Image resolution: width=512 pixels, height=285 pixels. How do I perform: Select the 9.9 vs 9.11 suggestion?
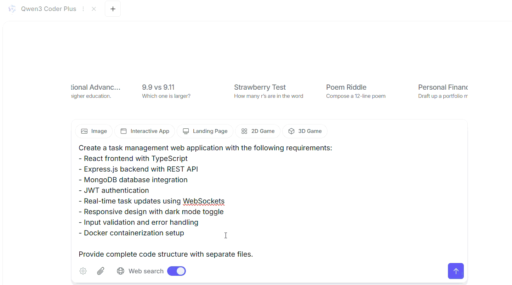pyautogui.click(x=166, y=91)
